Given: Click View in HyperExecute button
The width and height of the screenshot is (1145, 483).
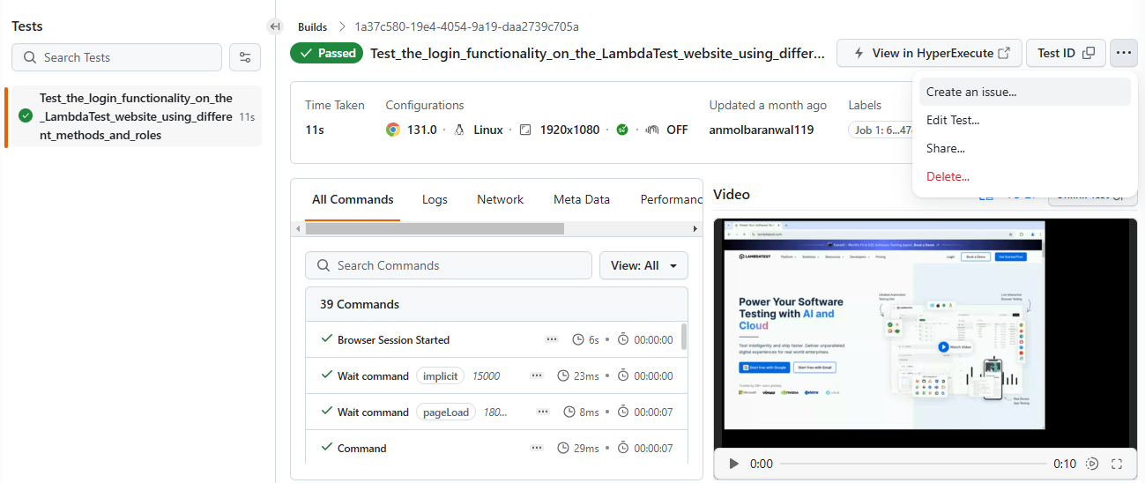Looking at the screenshot, I should point(929,53).
